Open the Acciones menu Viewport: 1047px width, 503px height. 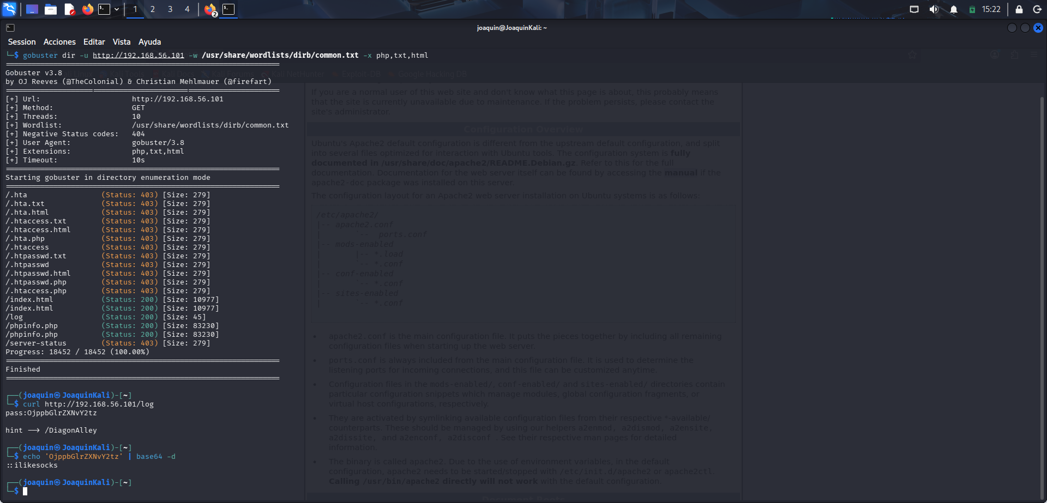point(59,42)
